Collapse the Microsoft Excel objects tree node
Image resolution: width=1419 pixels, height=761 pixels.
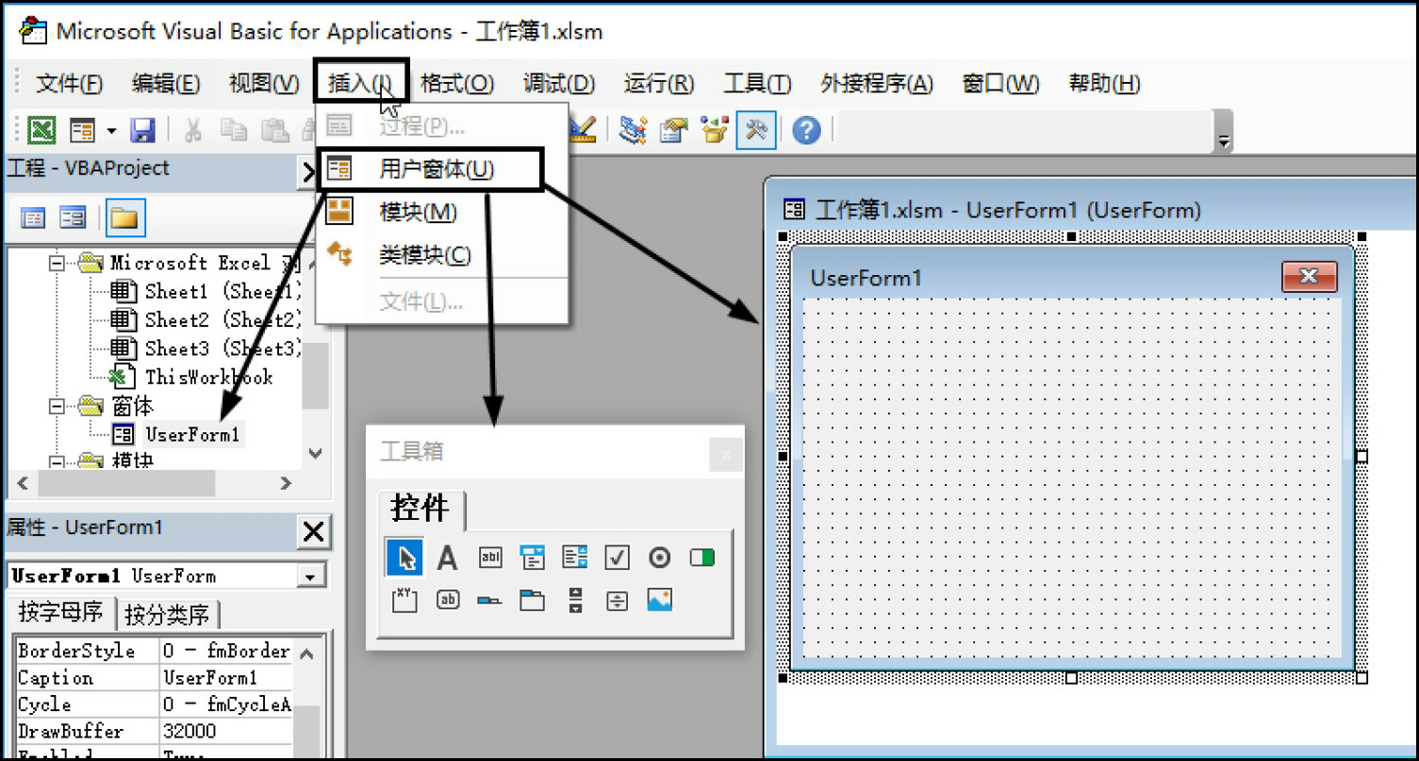(x=58, y=263)
